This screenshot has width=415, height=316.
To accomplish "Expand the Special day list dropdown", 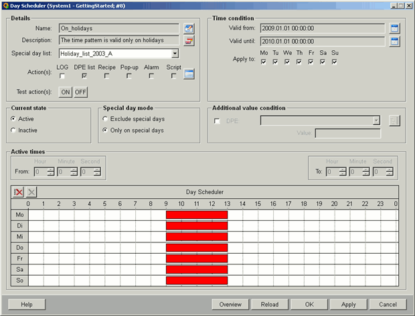I will pos(175,54).
